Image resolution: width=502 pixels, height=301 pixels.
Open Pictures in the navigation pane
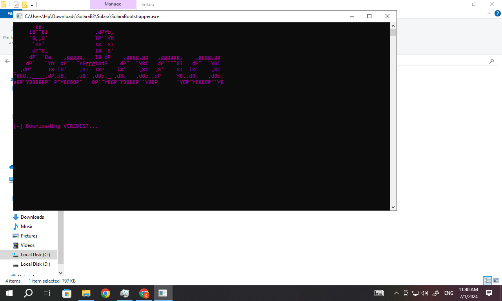tap(29, 236)
